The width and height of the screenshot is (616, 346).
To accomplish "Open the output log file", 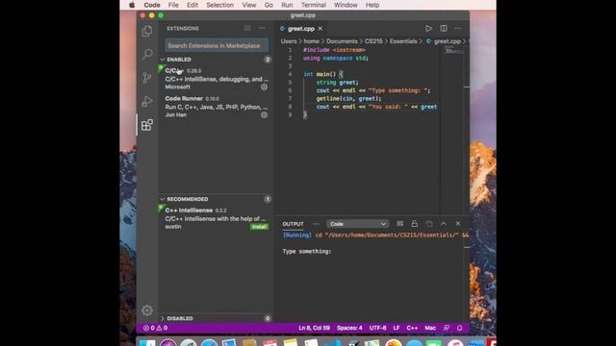I will coord(429,224).
